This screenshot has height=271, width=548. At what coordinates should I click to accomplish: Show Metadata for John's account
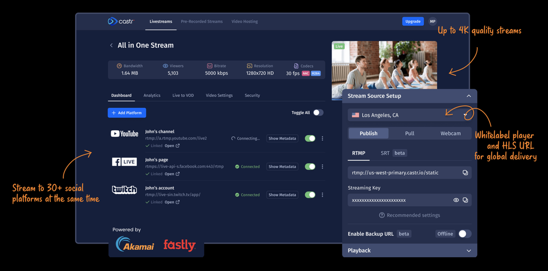pyautogui.click(x=282, y=194)
